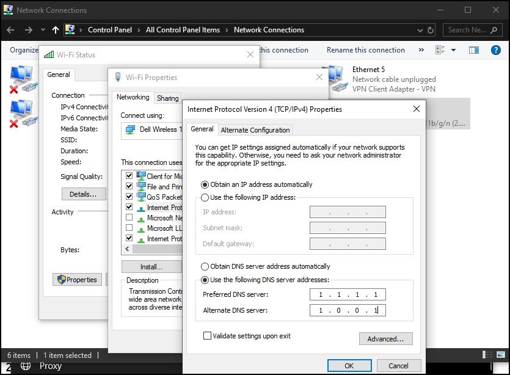Click the Preferred DNS server field

coord(348,294)
